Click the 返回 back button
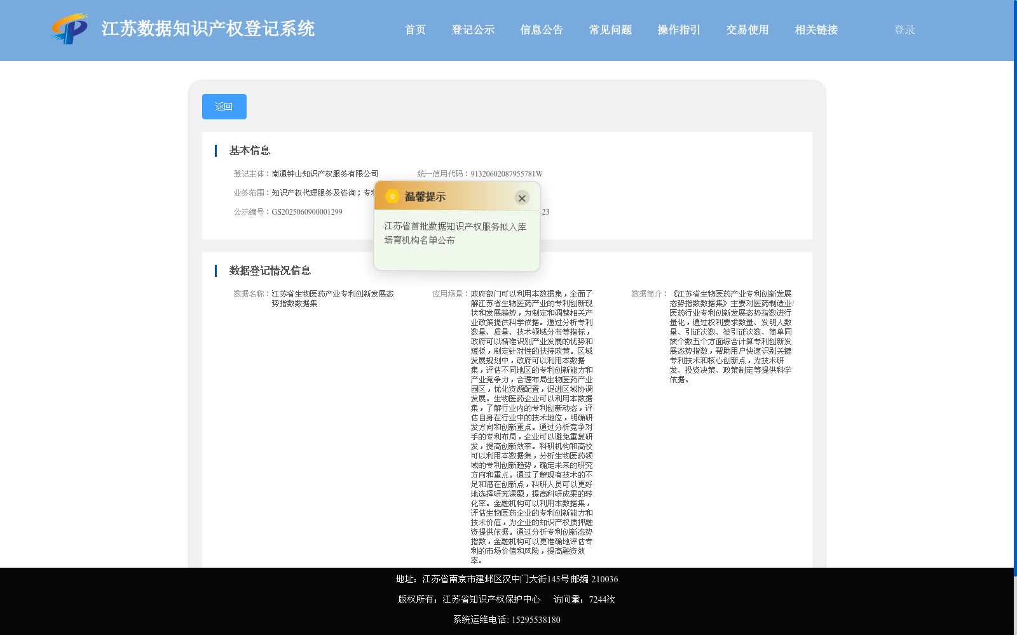 click(x=224, y=107)
